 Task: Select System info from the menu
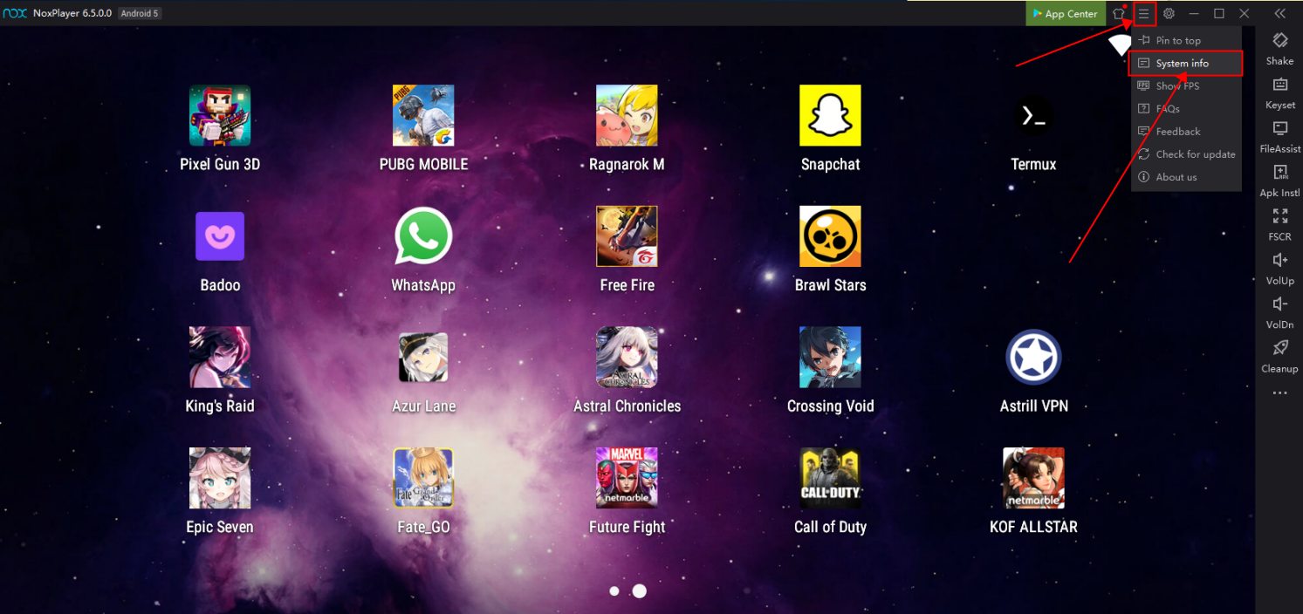[1183, 64]
